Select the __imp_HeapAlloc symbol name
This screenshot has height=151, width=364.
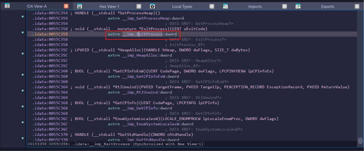pyautogui.click(x=140, y=56)
